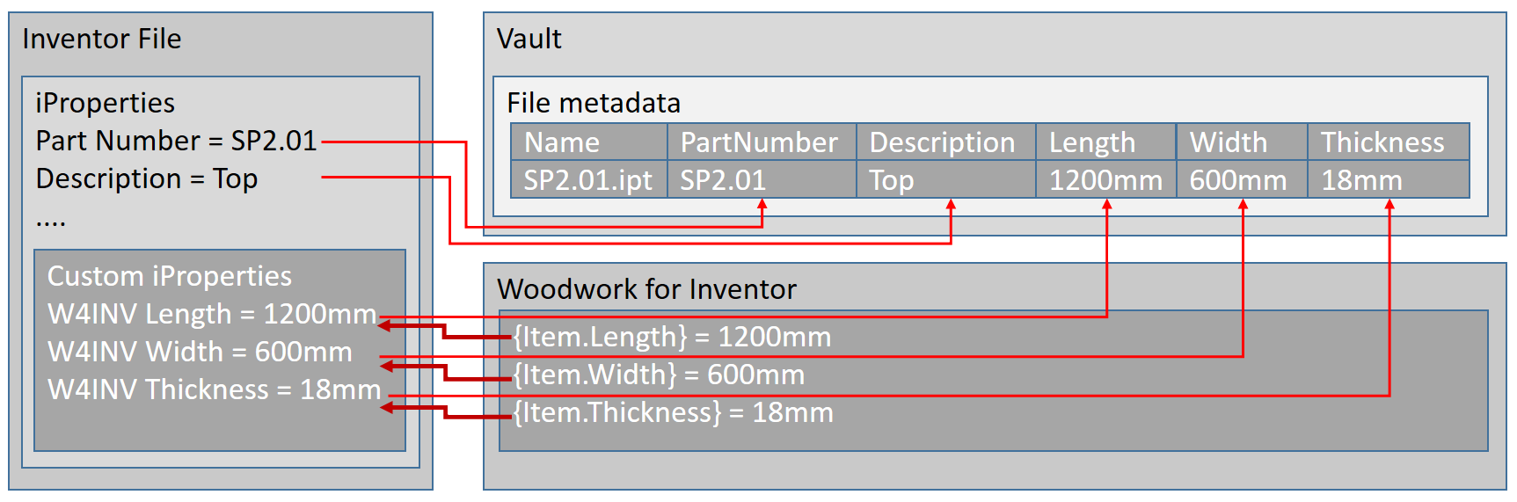The height and width of the screenshot is (502, 1517).
Task: Select the 'SP2.01.ipt' table cell
Action: [588, 179]
